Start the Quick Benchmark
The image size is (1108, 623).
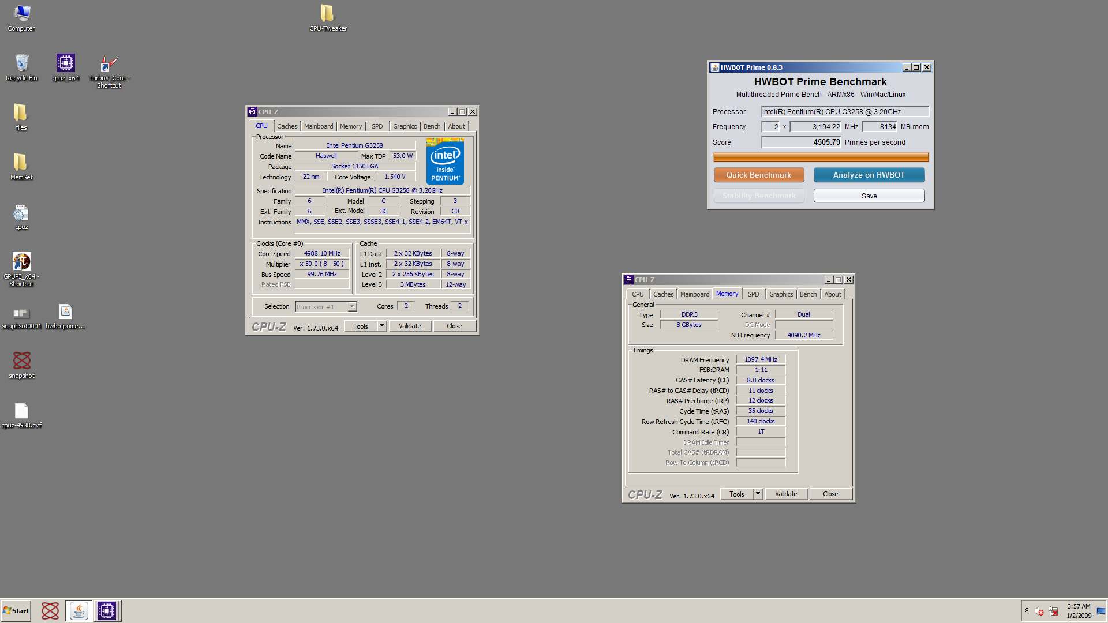click(x=758, y=175)
